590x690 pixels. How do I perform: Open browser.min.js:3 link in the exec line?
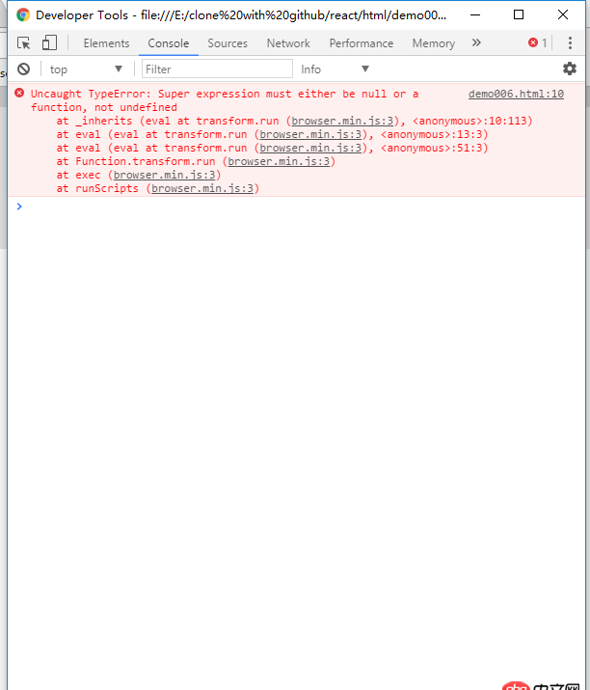tap(165, 175)
